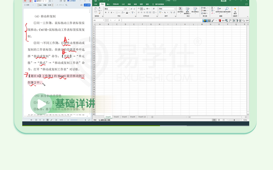Image resolution: width=273 pixels, height=170 pixels.
Task: Open the font size dropdown in Excel
Action: click(x=129, y=9)
